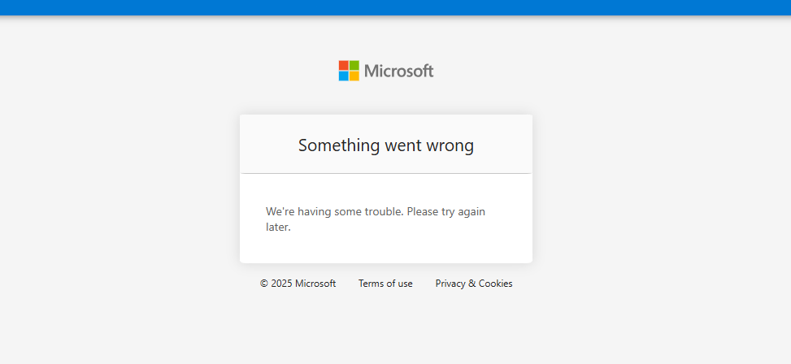Viewport: 791px width, 364px height.
Task: Click the yellow square in Microsoft logo
Action: 354,76
